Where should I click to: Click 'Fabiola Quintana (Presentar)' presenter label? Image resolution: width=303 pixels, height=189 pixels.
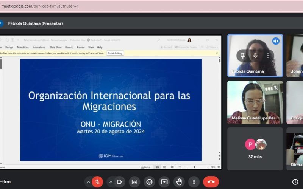coord(36,23)
